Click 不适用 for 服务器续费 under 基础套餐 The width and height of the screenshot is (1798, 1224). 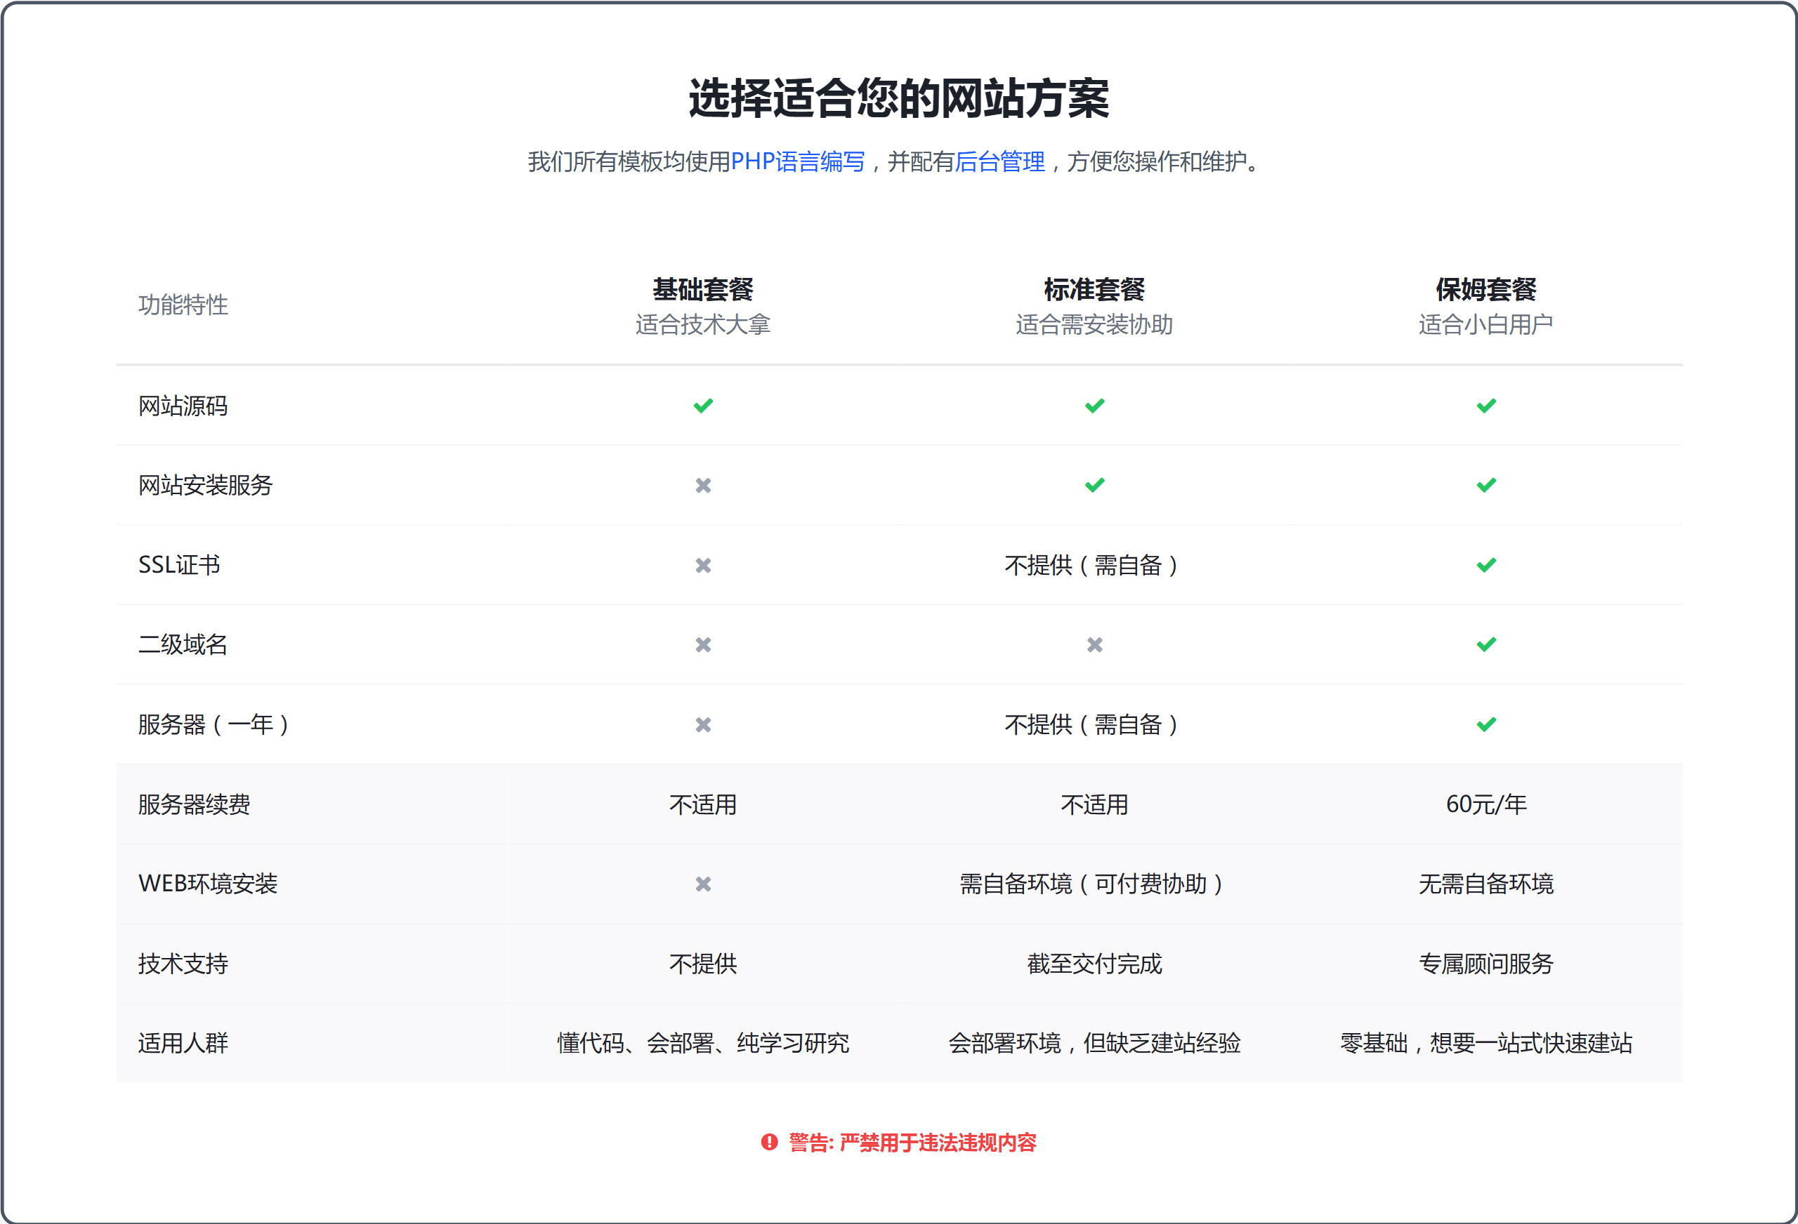[x=702, y=804]
